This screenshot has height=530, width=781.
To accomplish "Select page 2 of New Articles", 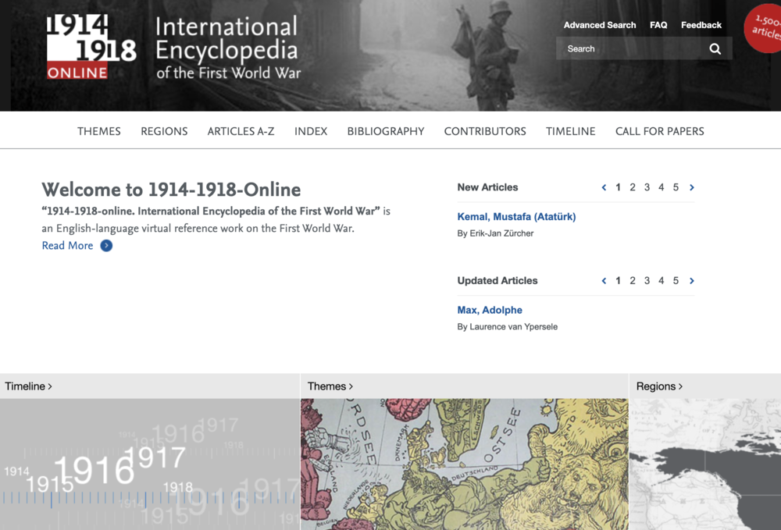I will pyautogui.click(x=633, y=187).
